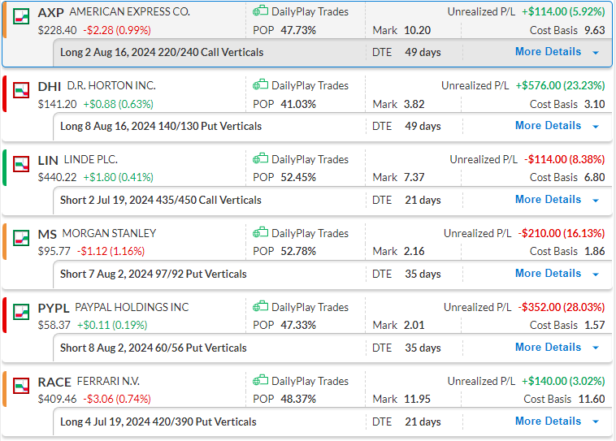Click the MS payoff chart icon
The width and height of the screenshot is (616, 441).
pos(21,238)
